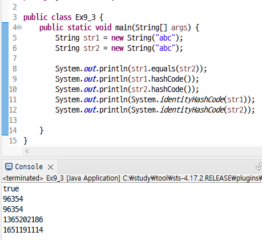Click the first 96354 console output line
Viewport: 262px width, 240px height.
pos(13,199)
